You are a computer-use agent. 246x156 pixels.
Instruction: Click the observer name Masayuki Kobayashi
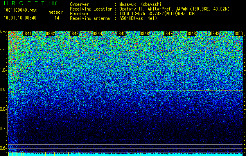tap(140, 4)
